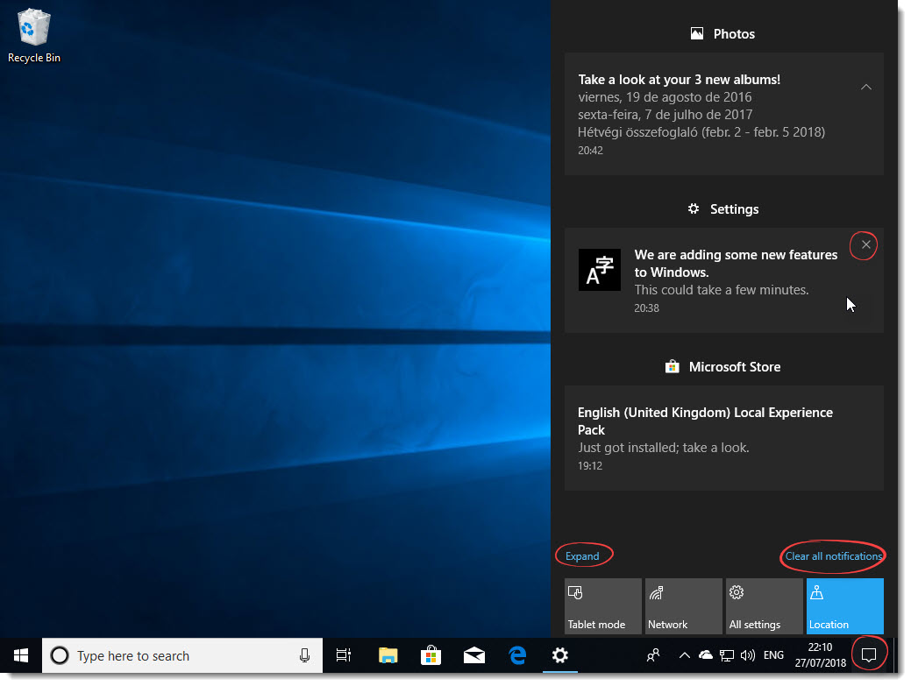This screenshot has height=686, width=911.
Task: Toggle Tablet mode quick action
Action: pyautogui.click(x=601, y=605)
